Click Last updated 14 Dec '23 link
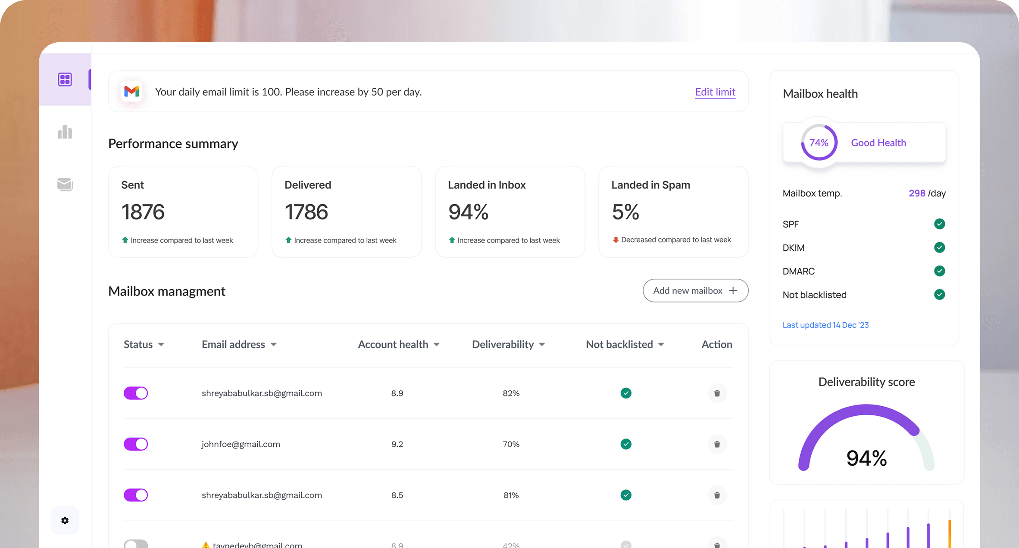Image resolution: width=1019 pixels, height=548 pixels. (825, 325)
